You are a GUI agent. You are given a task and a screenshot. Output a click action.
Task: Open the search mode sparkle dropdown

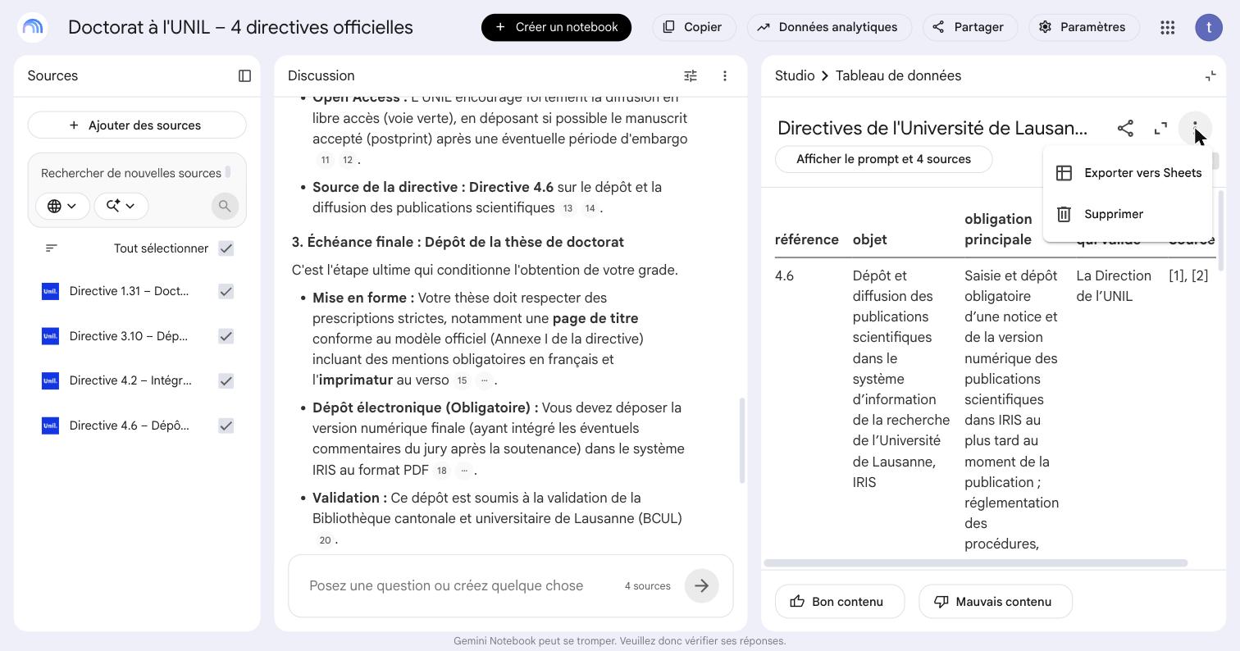pos(121,206)
